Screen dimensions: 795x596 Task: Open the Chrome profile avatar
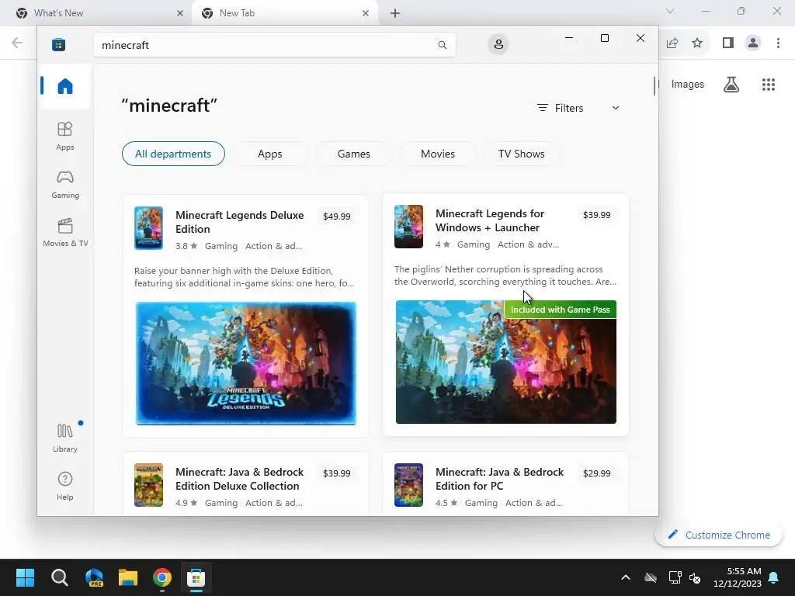(x=753, y=43)
